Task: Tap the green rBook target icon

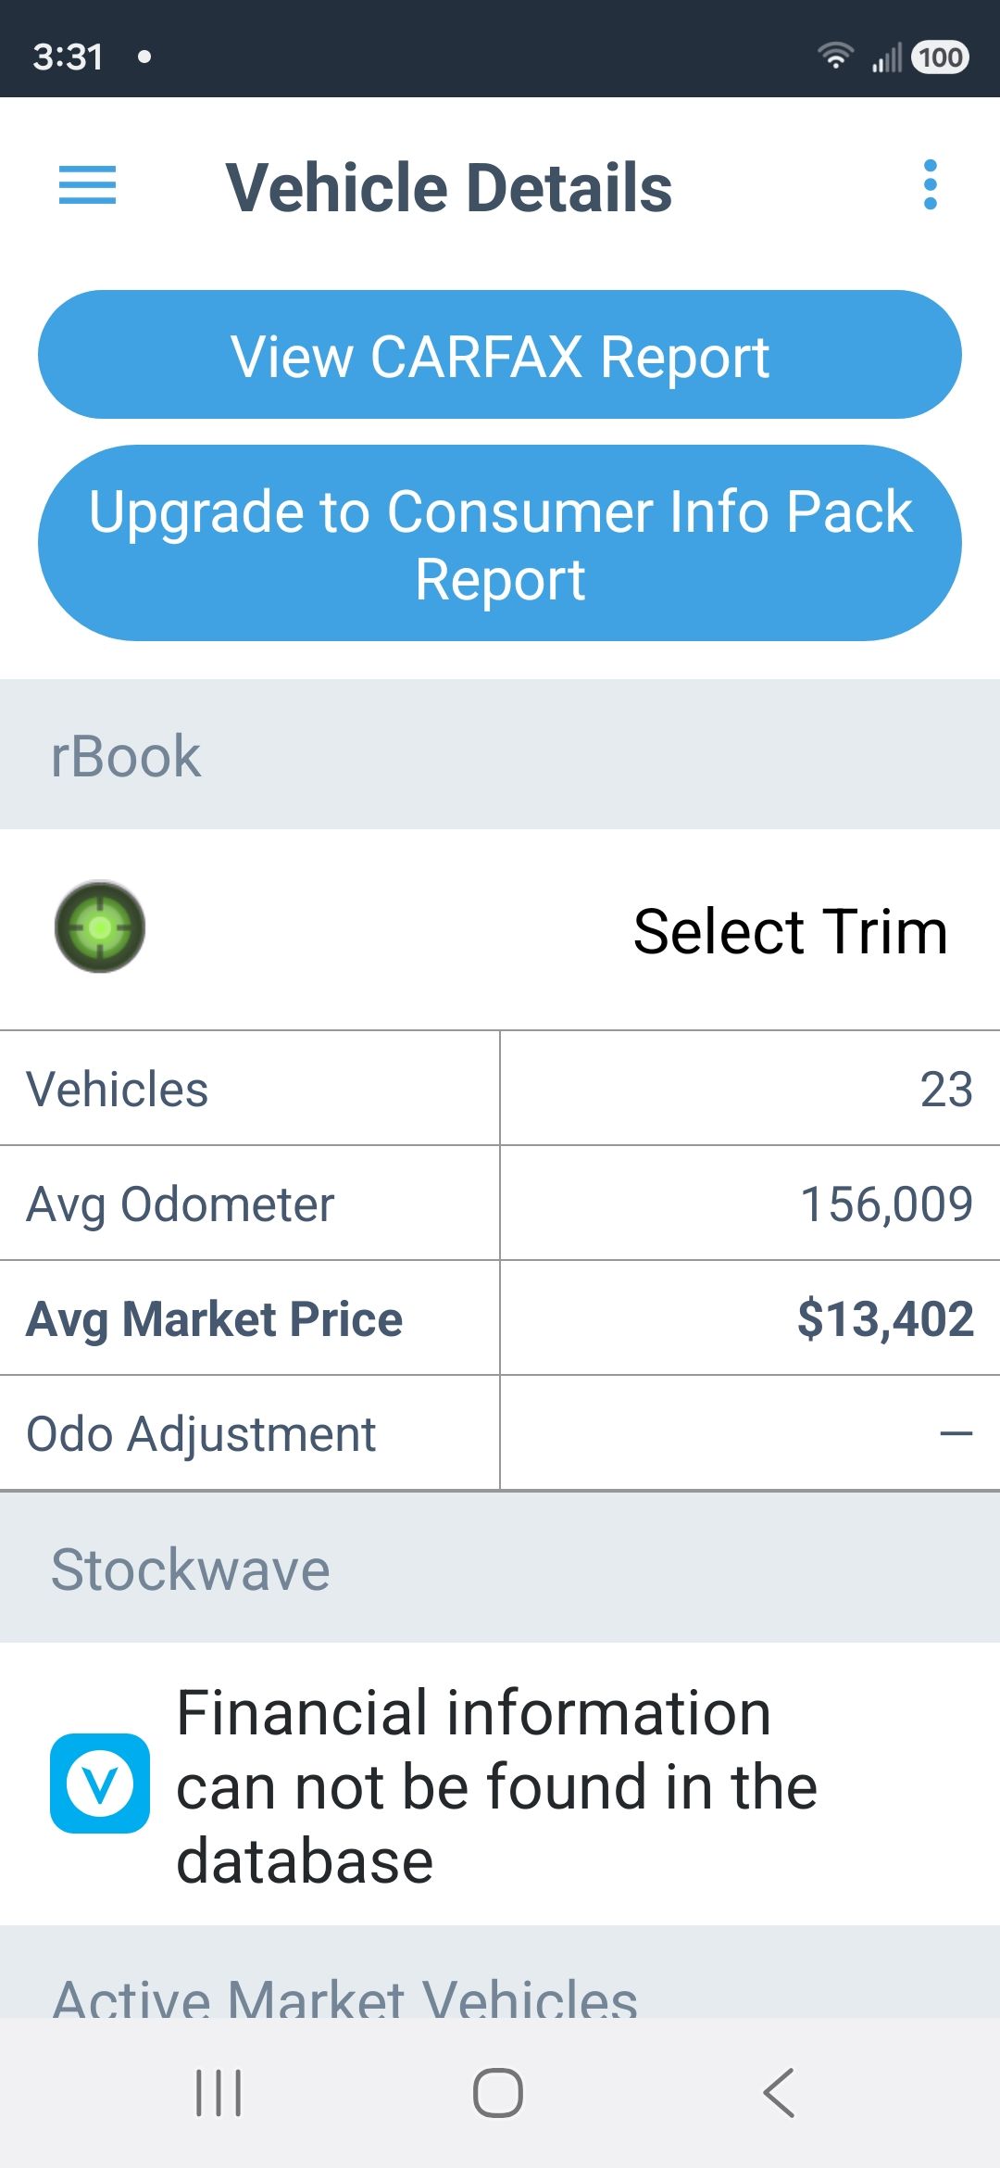Action: pyautogui.click(x=100, y=926)
